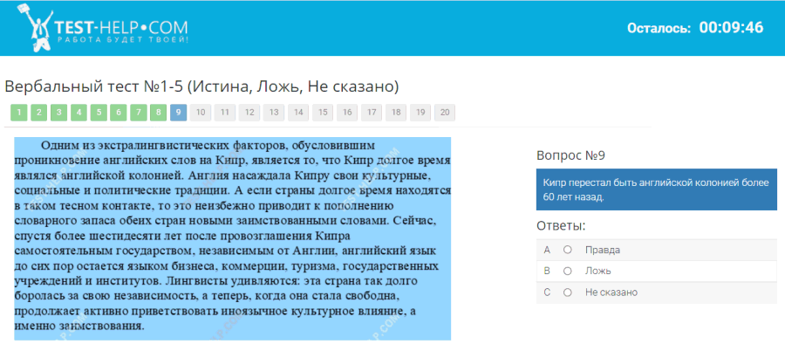The height and width of the screenshot is (351, 785).
Task: Click the Test-Help.com logo
Action: pos(103,28)
